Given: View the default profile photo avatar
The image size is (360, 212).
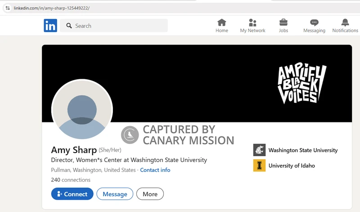Looking at the screenshot, I should [x=82, y=109].
